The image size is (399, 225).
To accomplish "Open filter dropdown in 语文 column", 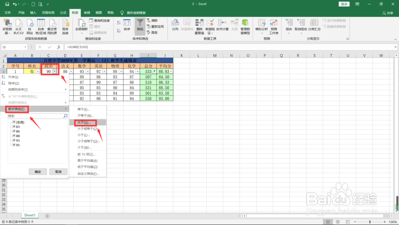I will point(71,72).
